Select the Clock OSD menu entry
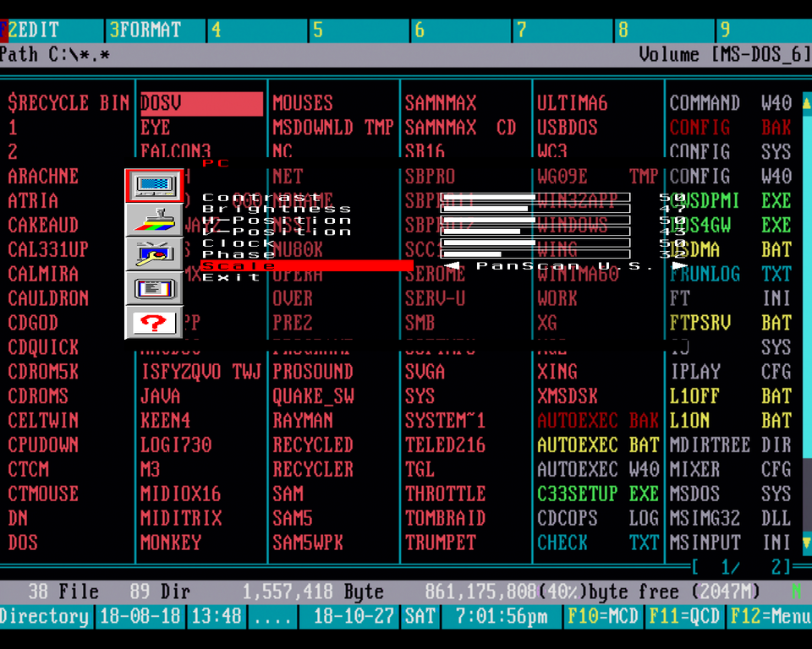 pyautogui.click(x=239, y=243)
